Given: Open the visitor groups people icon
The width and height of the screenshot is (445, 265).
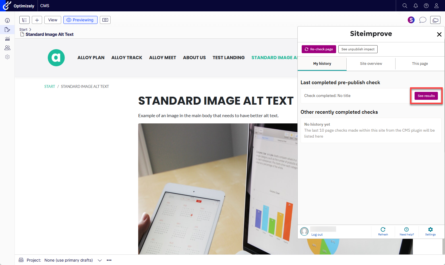Looking at the screenshot, I should [x=7, y=48].
